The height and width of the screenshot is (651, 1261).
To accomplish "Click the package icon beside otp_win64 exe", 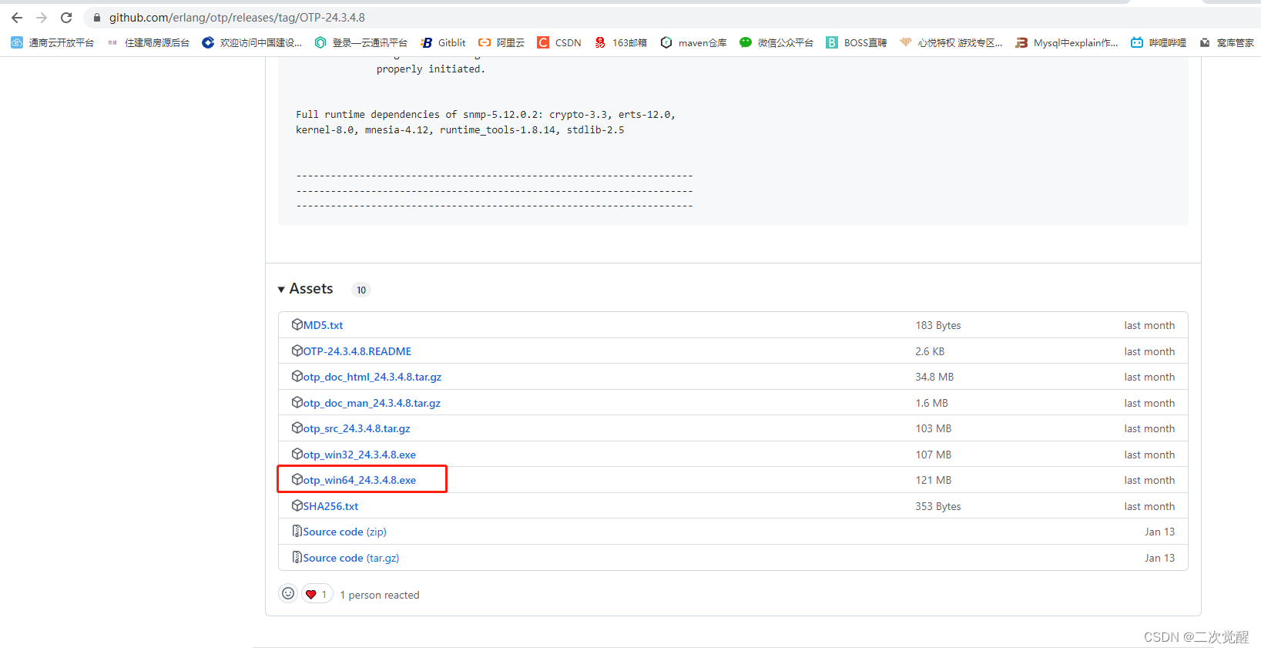I will [297, 479].
